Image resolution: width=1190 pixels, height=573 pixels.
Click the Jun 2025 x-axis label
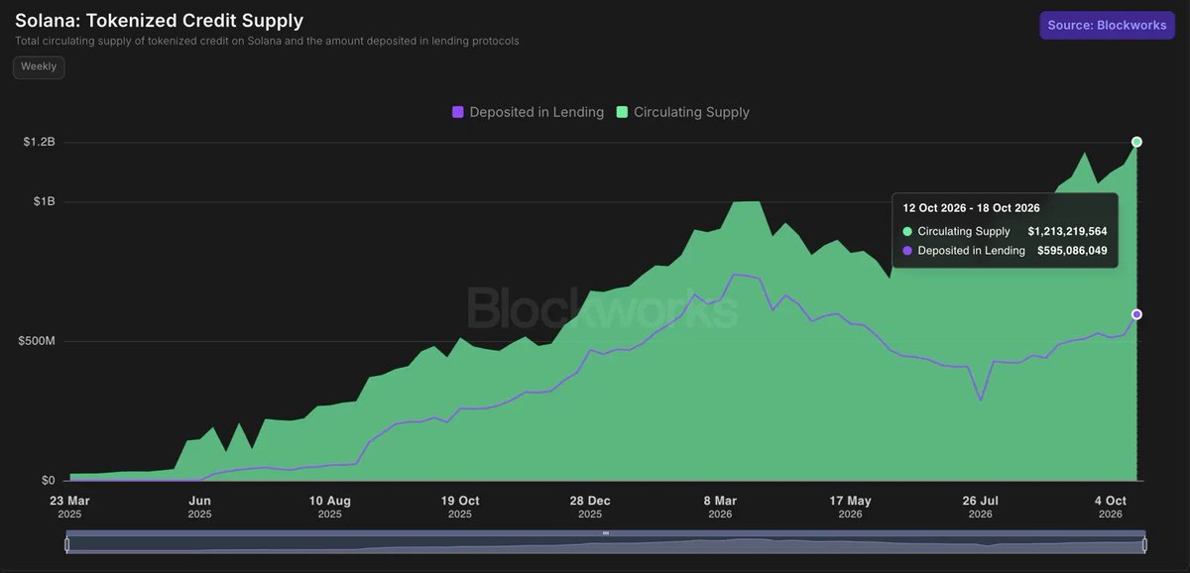[199, 507]
